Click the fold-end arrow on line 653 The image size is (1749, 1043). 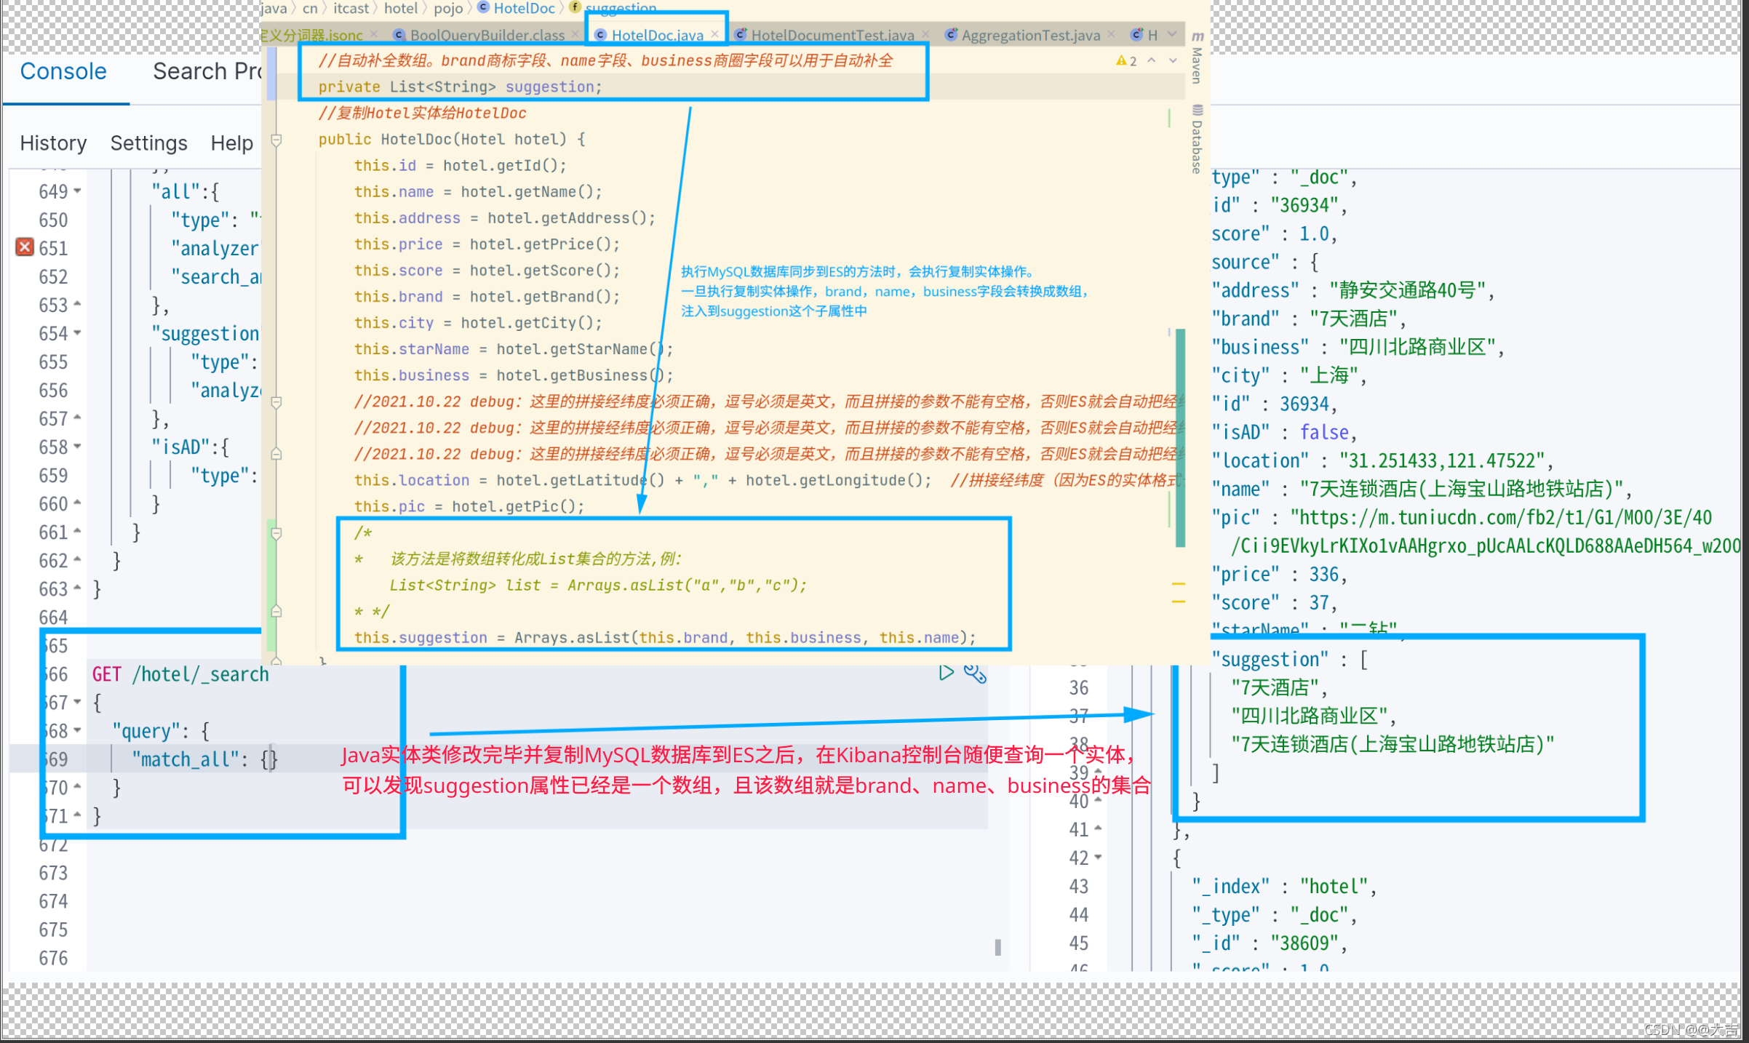(x=77, y=305)
